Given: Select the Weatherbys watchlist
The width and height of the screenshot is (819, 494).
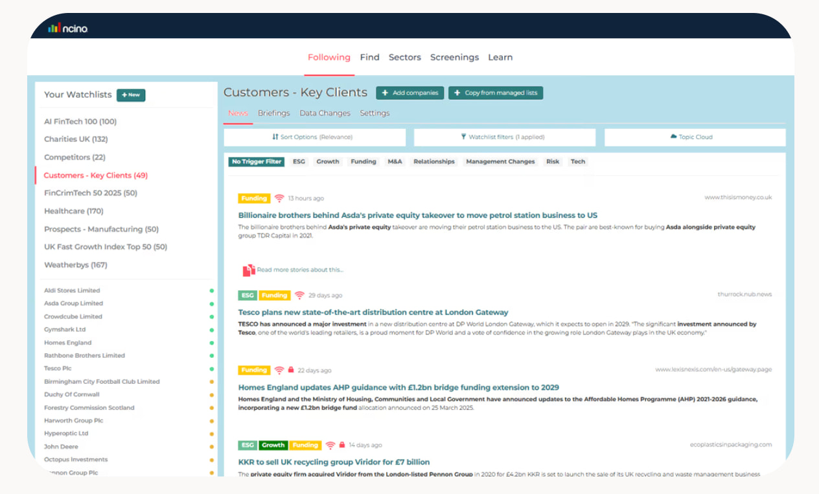Looking at the screenshot, I should pyautogui.click(x=76, y=265).
